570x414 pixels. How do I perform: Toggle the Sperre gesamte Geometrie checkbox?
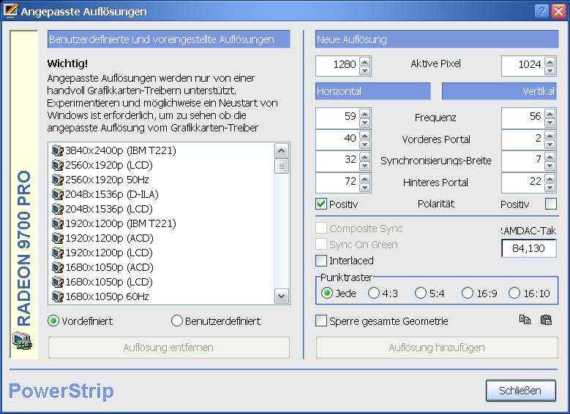(321, 321)
